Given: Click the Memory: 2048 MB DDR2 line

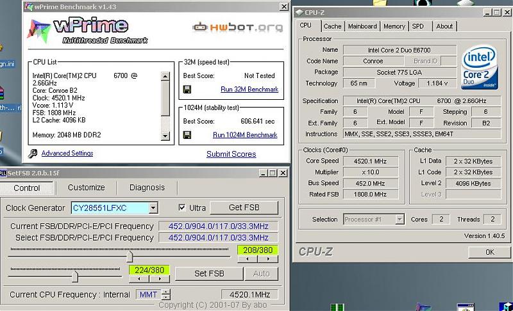Looking at the screenshot, I should coord(67,135).
